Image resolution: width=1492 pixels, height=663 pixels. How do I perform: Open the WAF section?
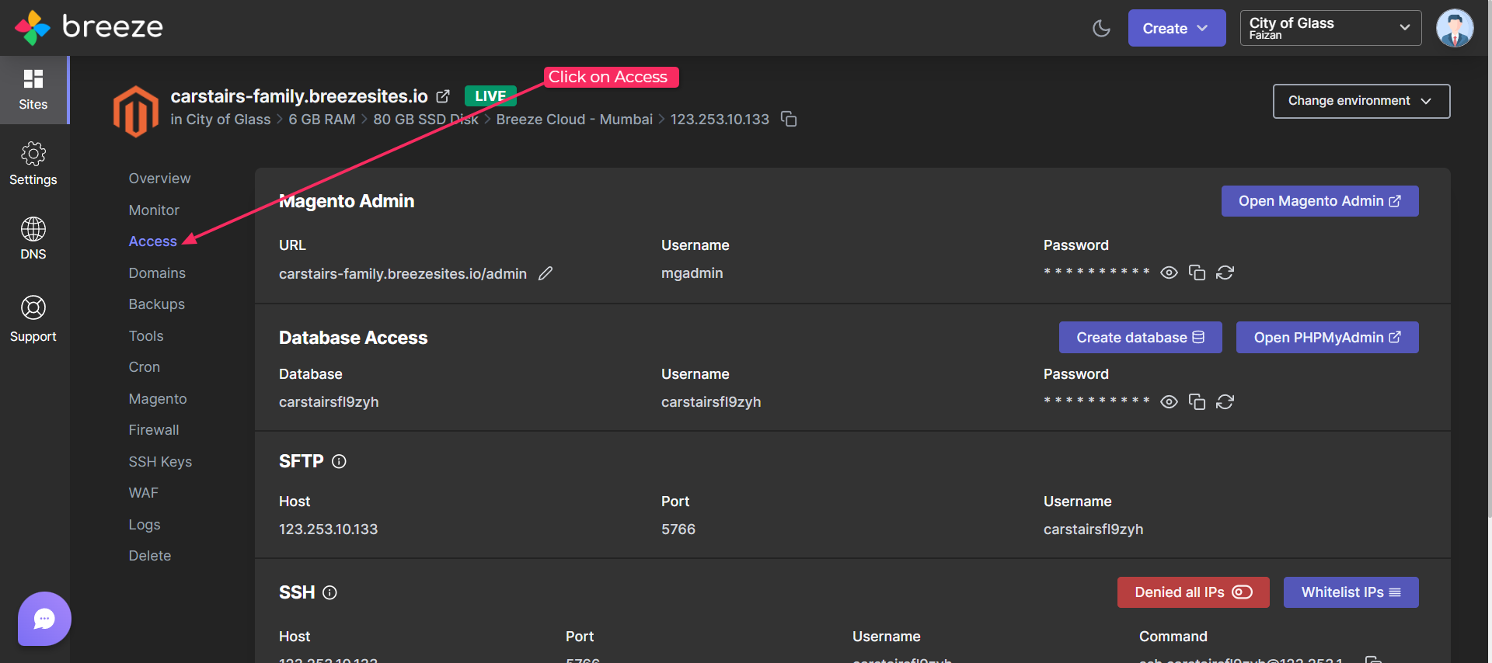143,493
